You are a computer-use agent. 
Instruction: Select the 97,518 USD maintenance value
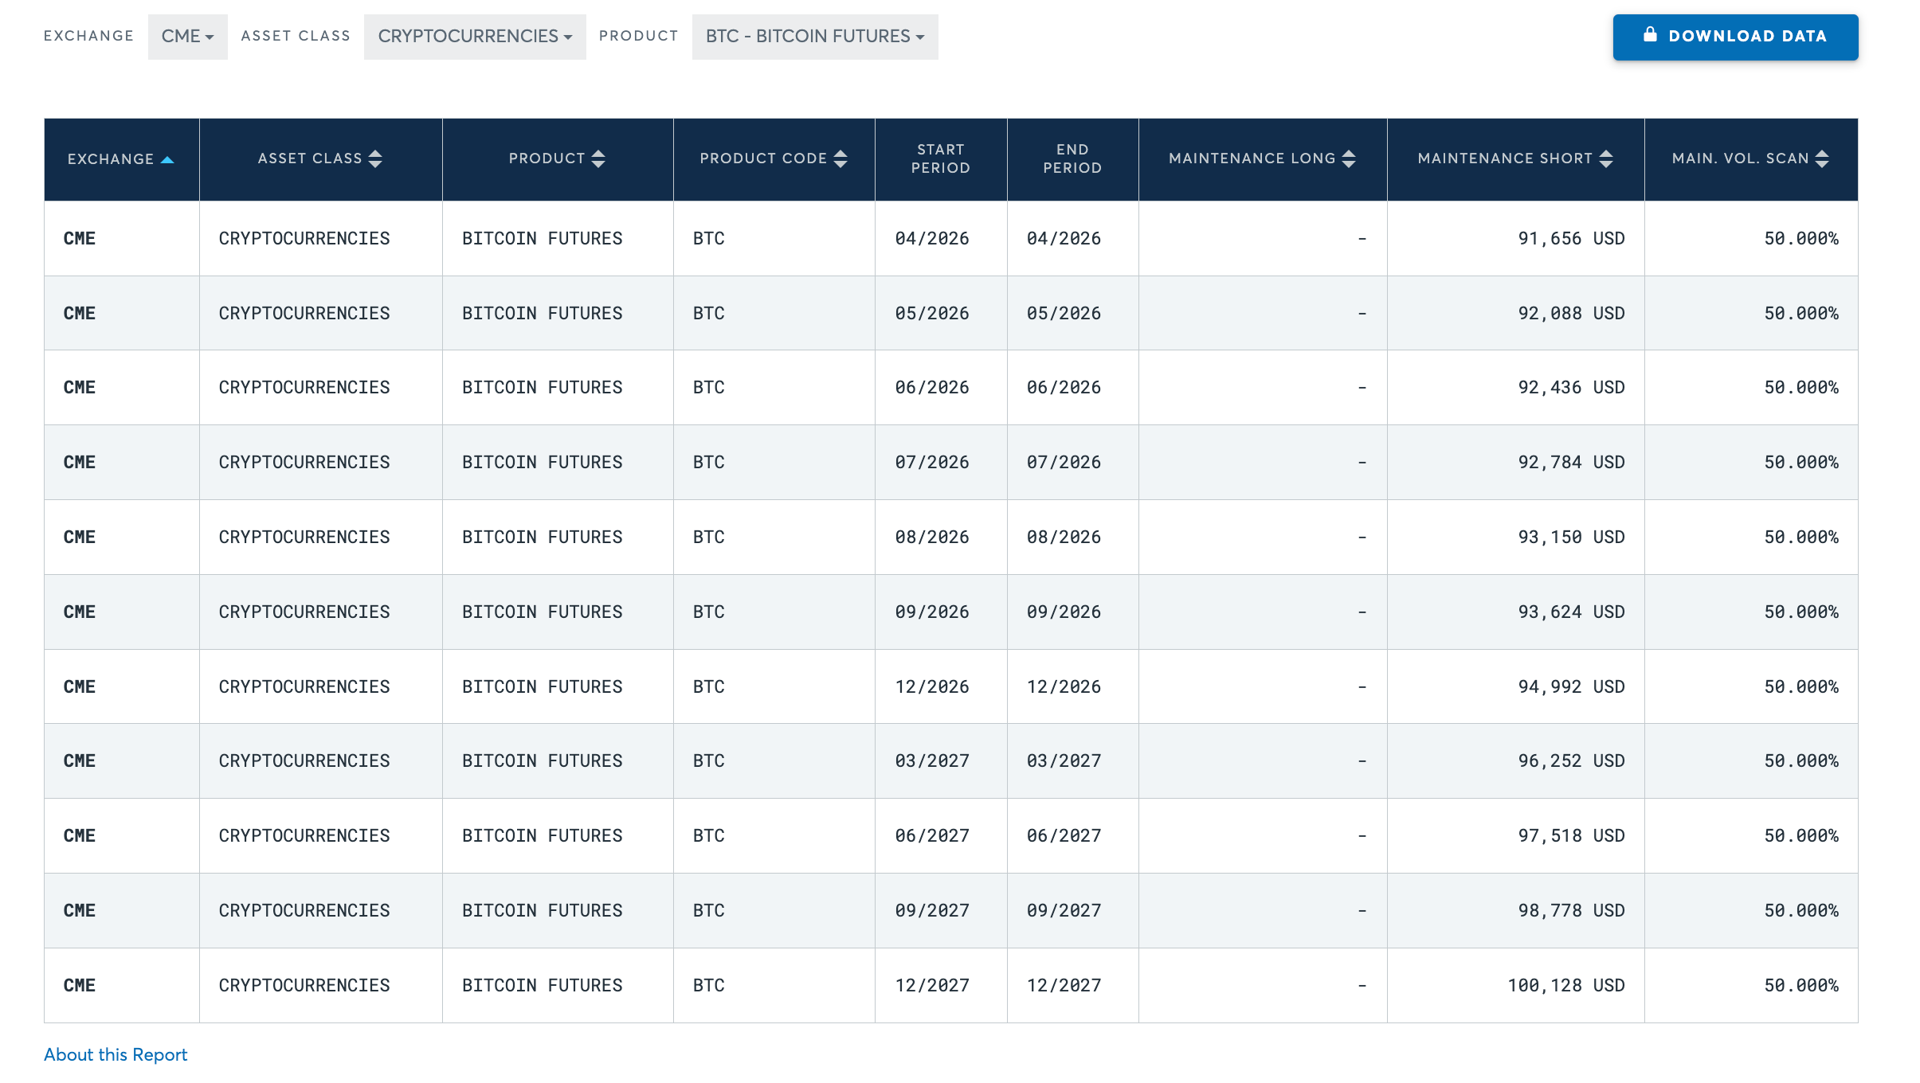click(1571, 835)
